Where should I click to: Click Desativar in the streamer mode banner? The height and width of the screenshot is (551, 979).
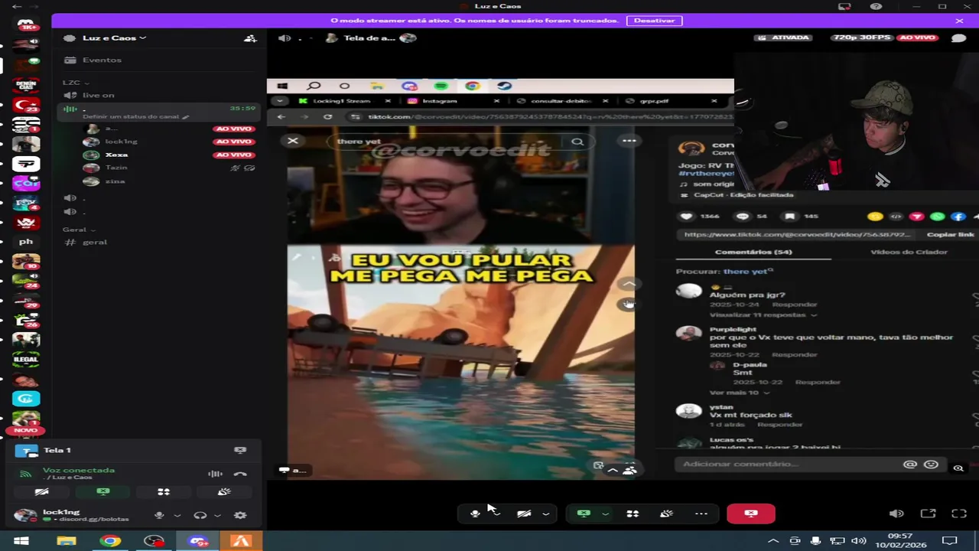coord(654,21)
